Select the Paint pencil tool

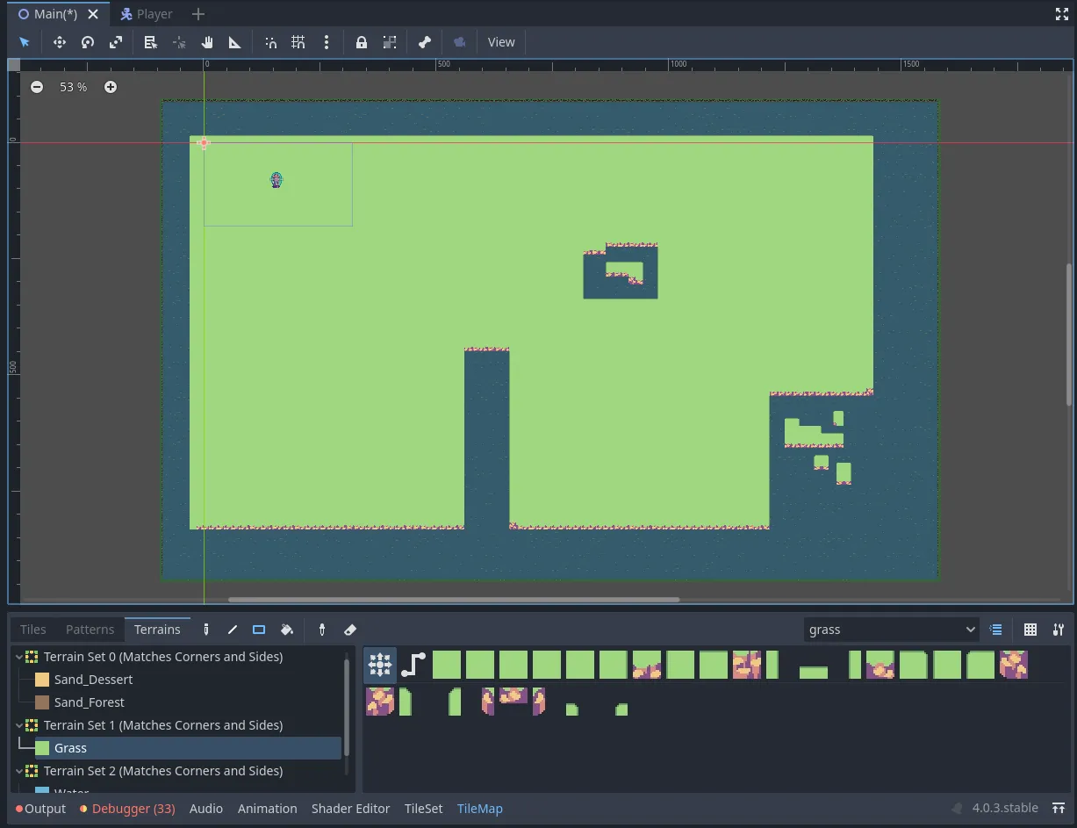(206, 630)
